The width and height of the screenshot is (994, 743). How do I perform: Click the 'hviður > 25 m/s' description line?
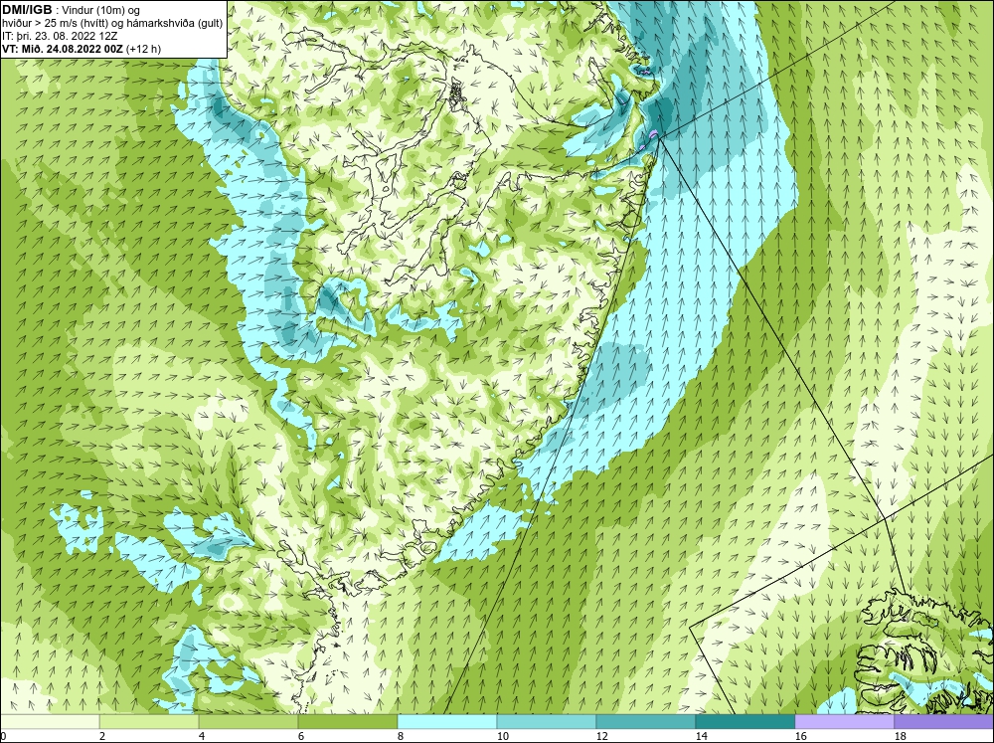click(112, 24)
